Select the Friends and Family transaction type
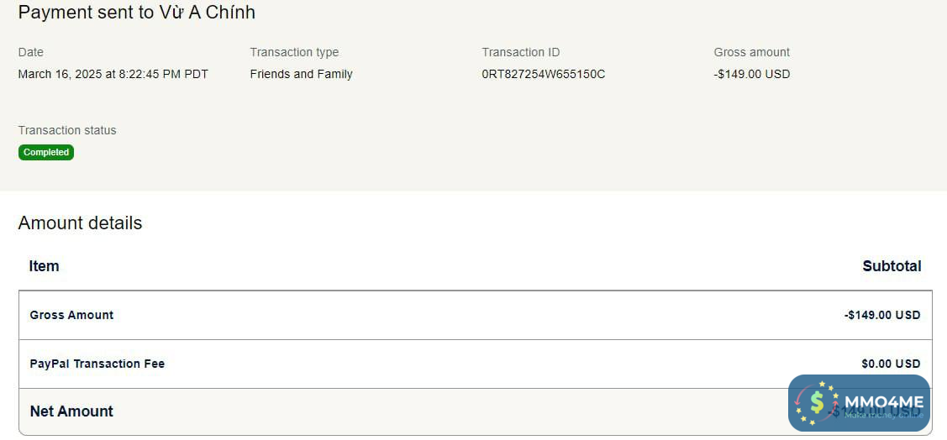 coord(301,74)
